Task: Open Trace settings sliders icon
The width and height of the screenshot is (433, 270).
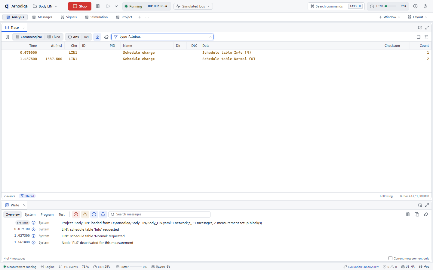Action: click(426, 37)
